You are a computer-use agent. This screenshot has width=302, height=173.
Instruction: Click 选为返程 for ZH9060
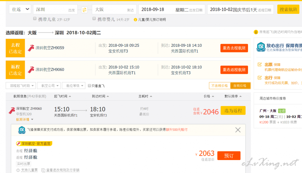pyautogui.click(x=233, y=110)
